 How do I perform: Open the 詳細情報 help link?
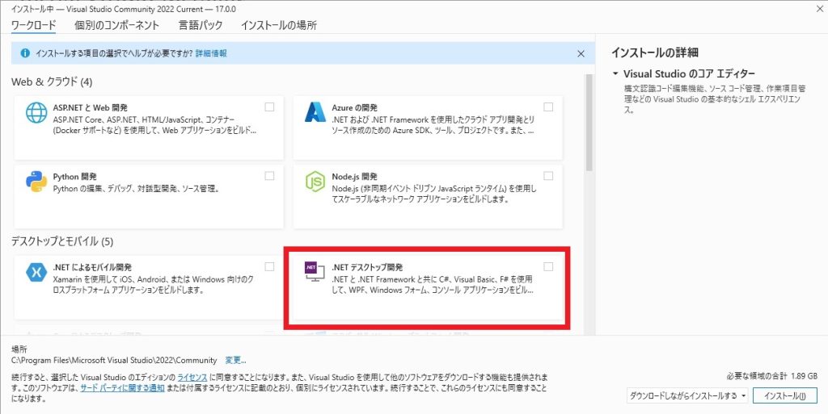(213, 53)
